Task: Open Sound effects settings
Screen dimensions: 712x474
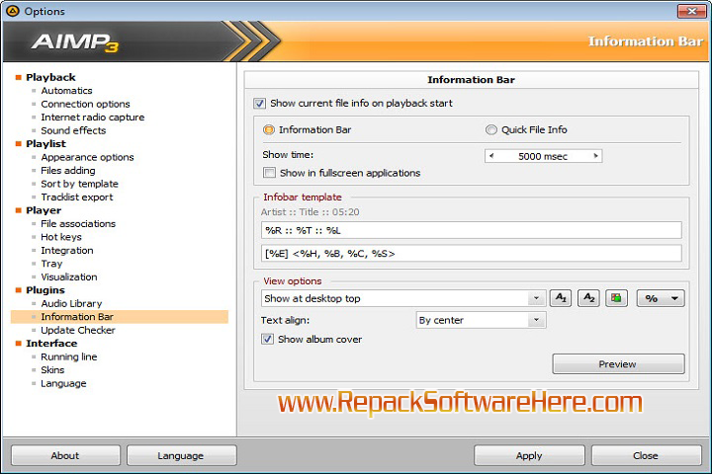Action: coord(73,130)
